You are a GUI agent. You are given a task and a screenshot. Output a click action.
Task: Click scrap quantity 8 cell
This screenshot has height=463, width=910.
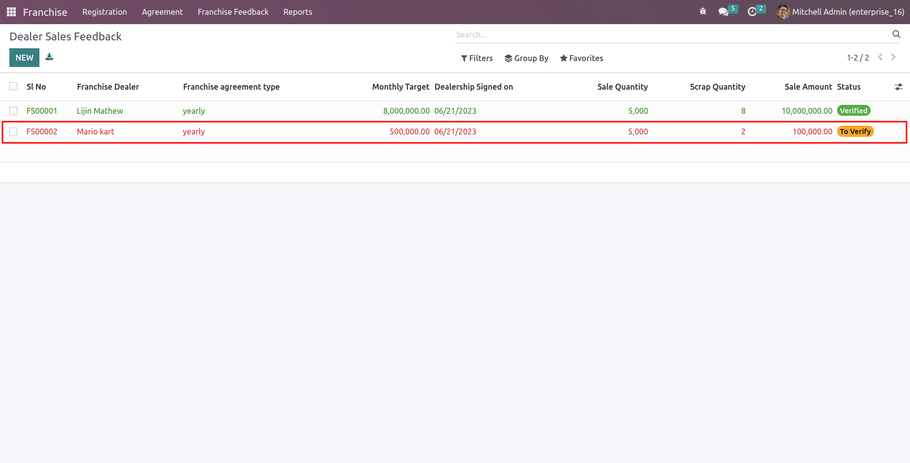coord(743,111)
